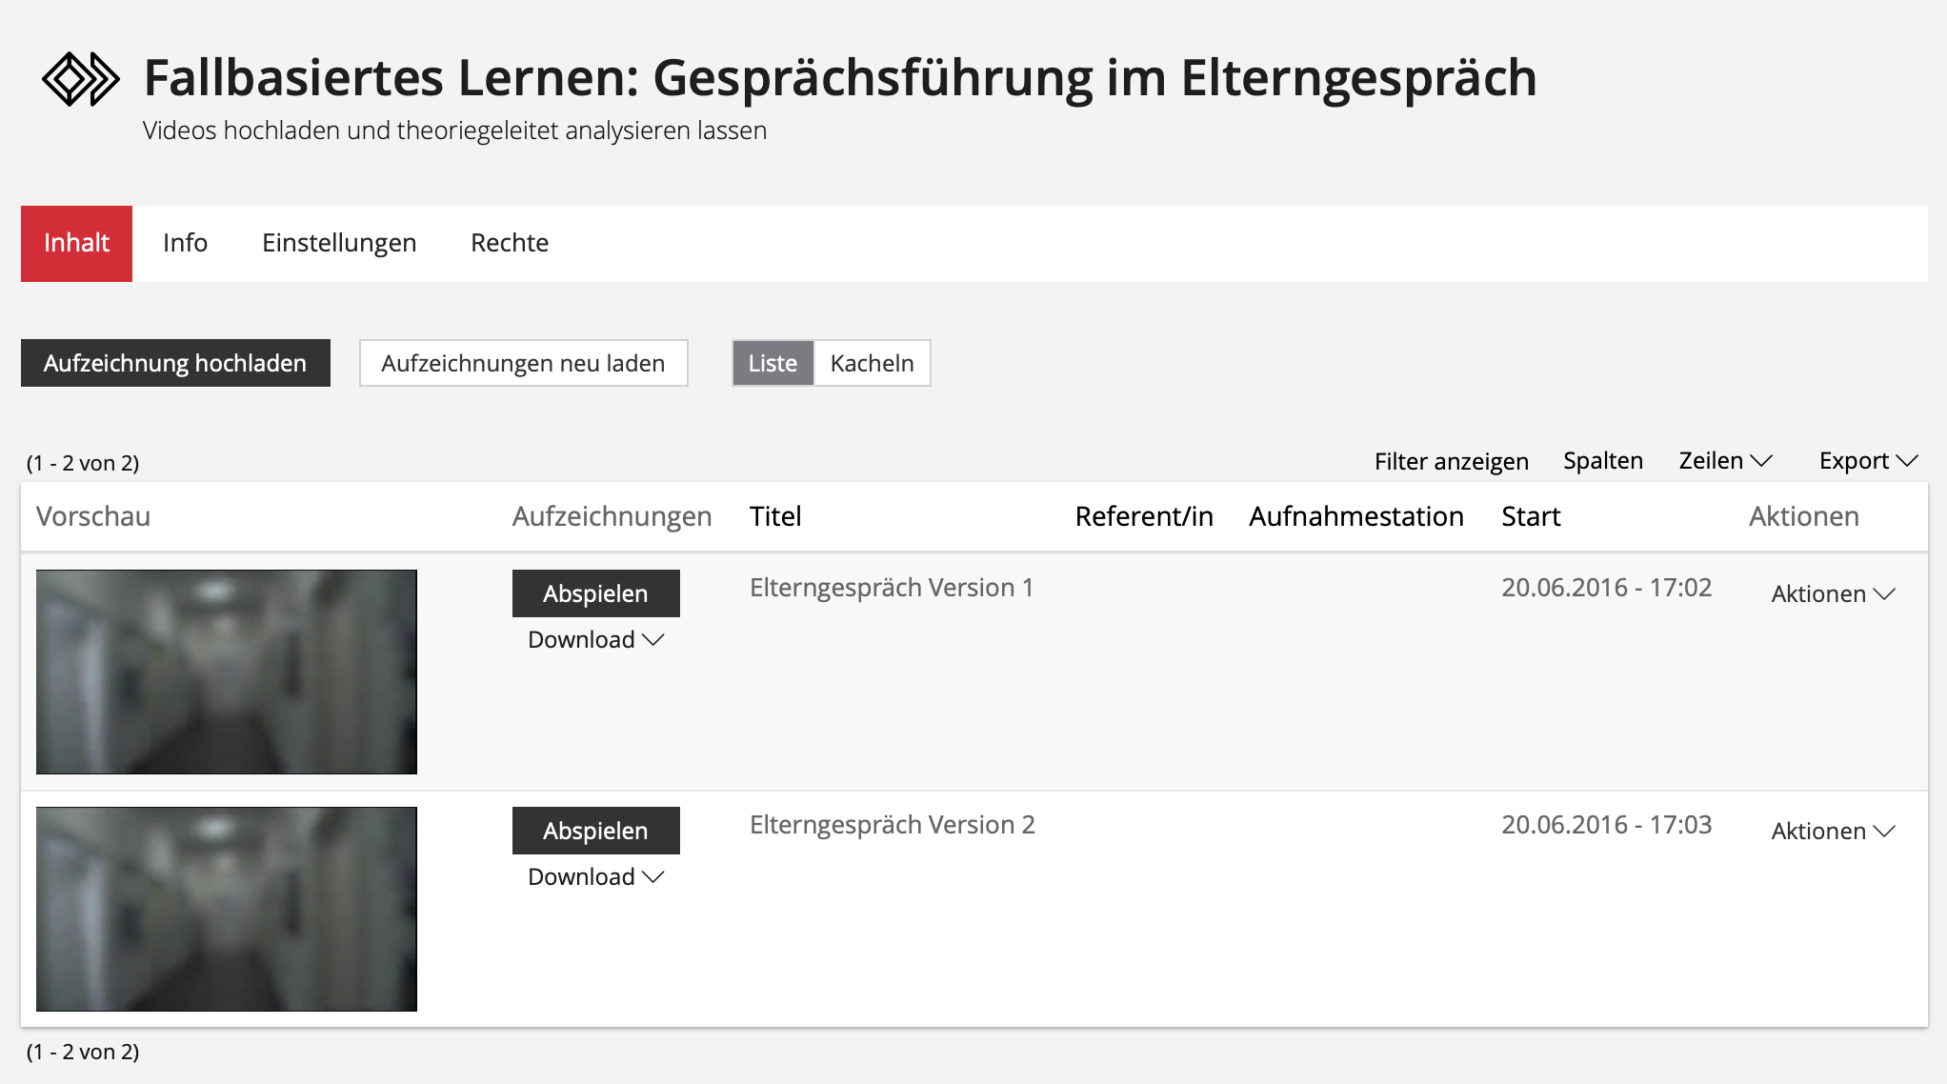
Task: Expand Download menu for Version 2
Action: click(595, 876)
